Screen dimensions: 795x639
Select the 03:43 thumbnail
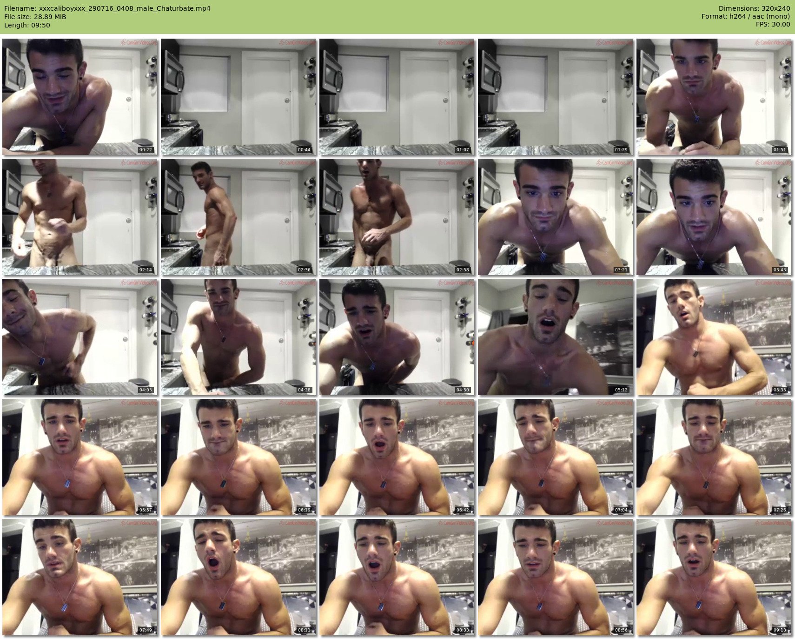click(714, 217)
